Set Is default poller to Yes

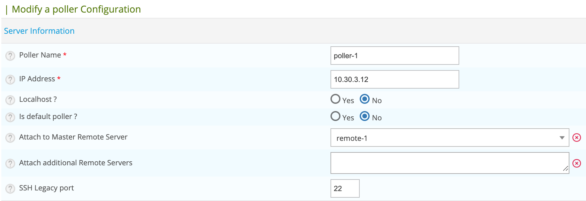335,116
